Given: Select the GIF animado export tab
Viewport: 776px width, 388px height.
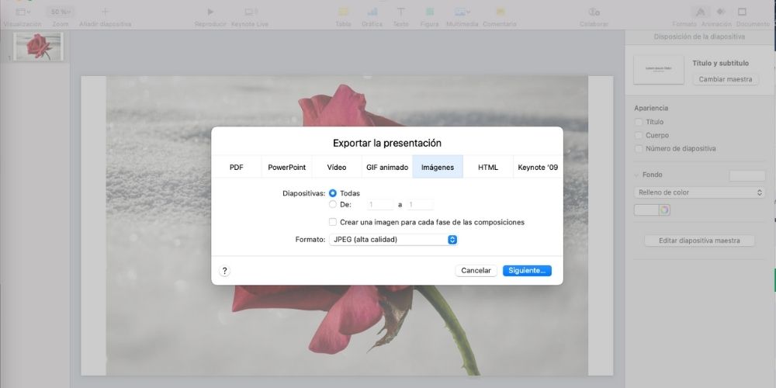Looking at the screenshot, I should [x=387, y=168].
